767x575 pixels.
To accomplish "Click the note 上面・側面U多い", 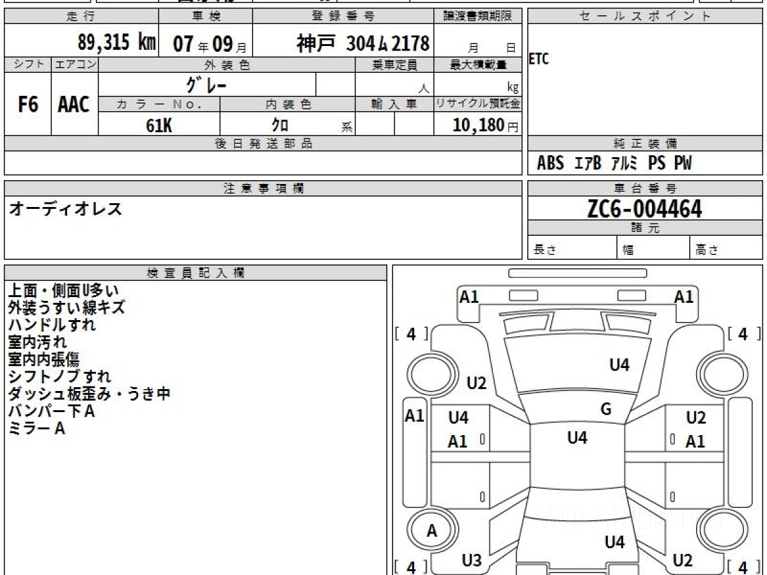I will (63, 291).
